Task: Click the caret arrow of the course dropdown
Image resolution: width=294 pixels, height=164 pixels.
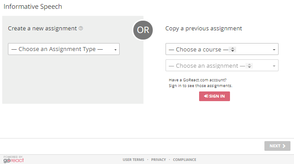Action: 274,50
